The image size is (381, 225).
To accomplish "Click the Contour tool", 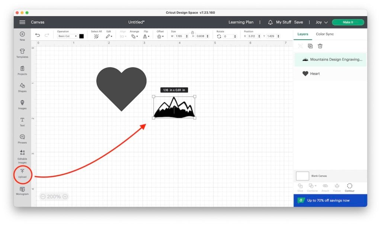I will point(349,187).
